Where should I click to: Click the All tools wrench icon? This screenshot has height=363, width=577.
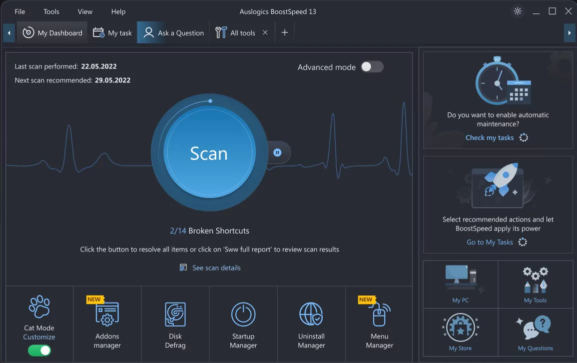221,32
